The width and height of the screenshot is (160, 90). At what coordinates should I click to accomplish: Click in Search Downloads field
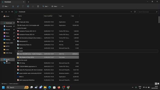(148, 12)
